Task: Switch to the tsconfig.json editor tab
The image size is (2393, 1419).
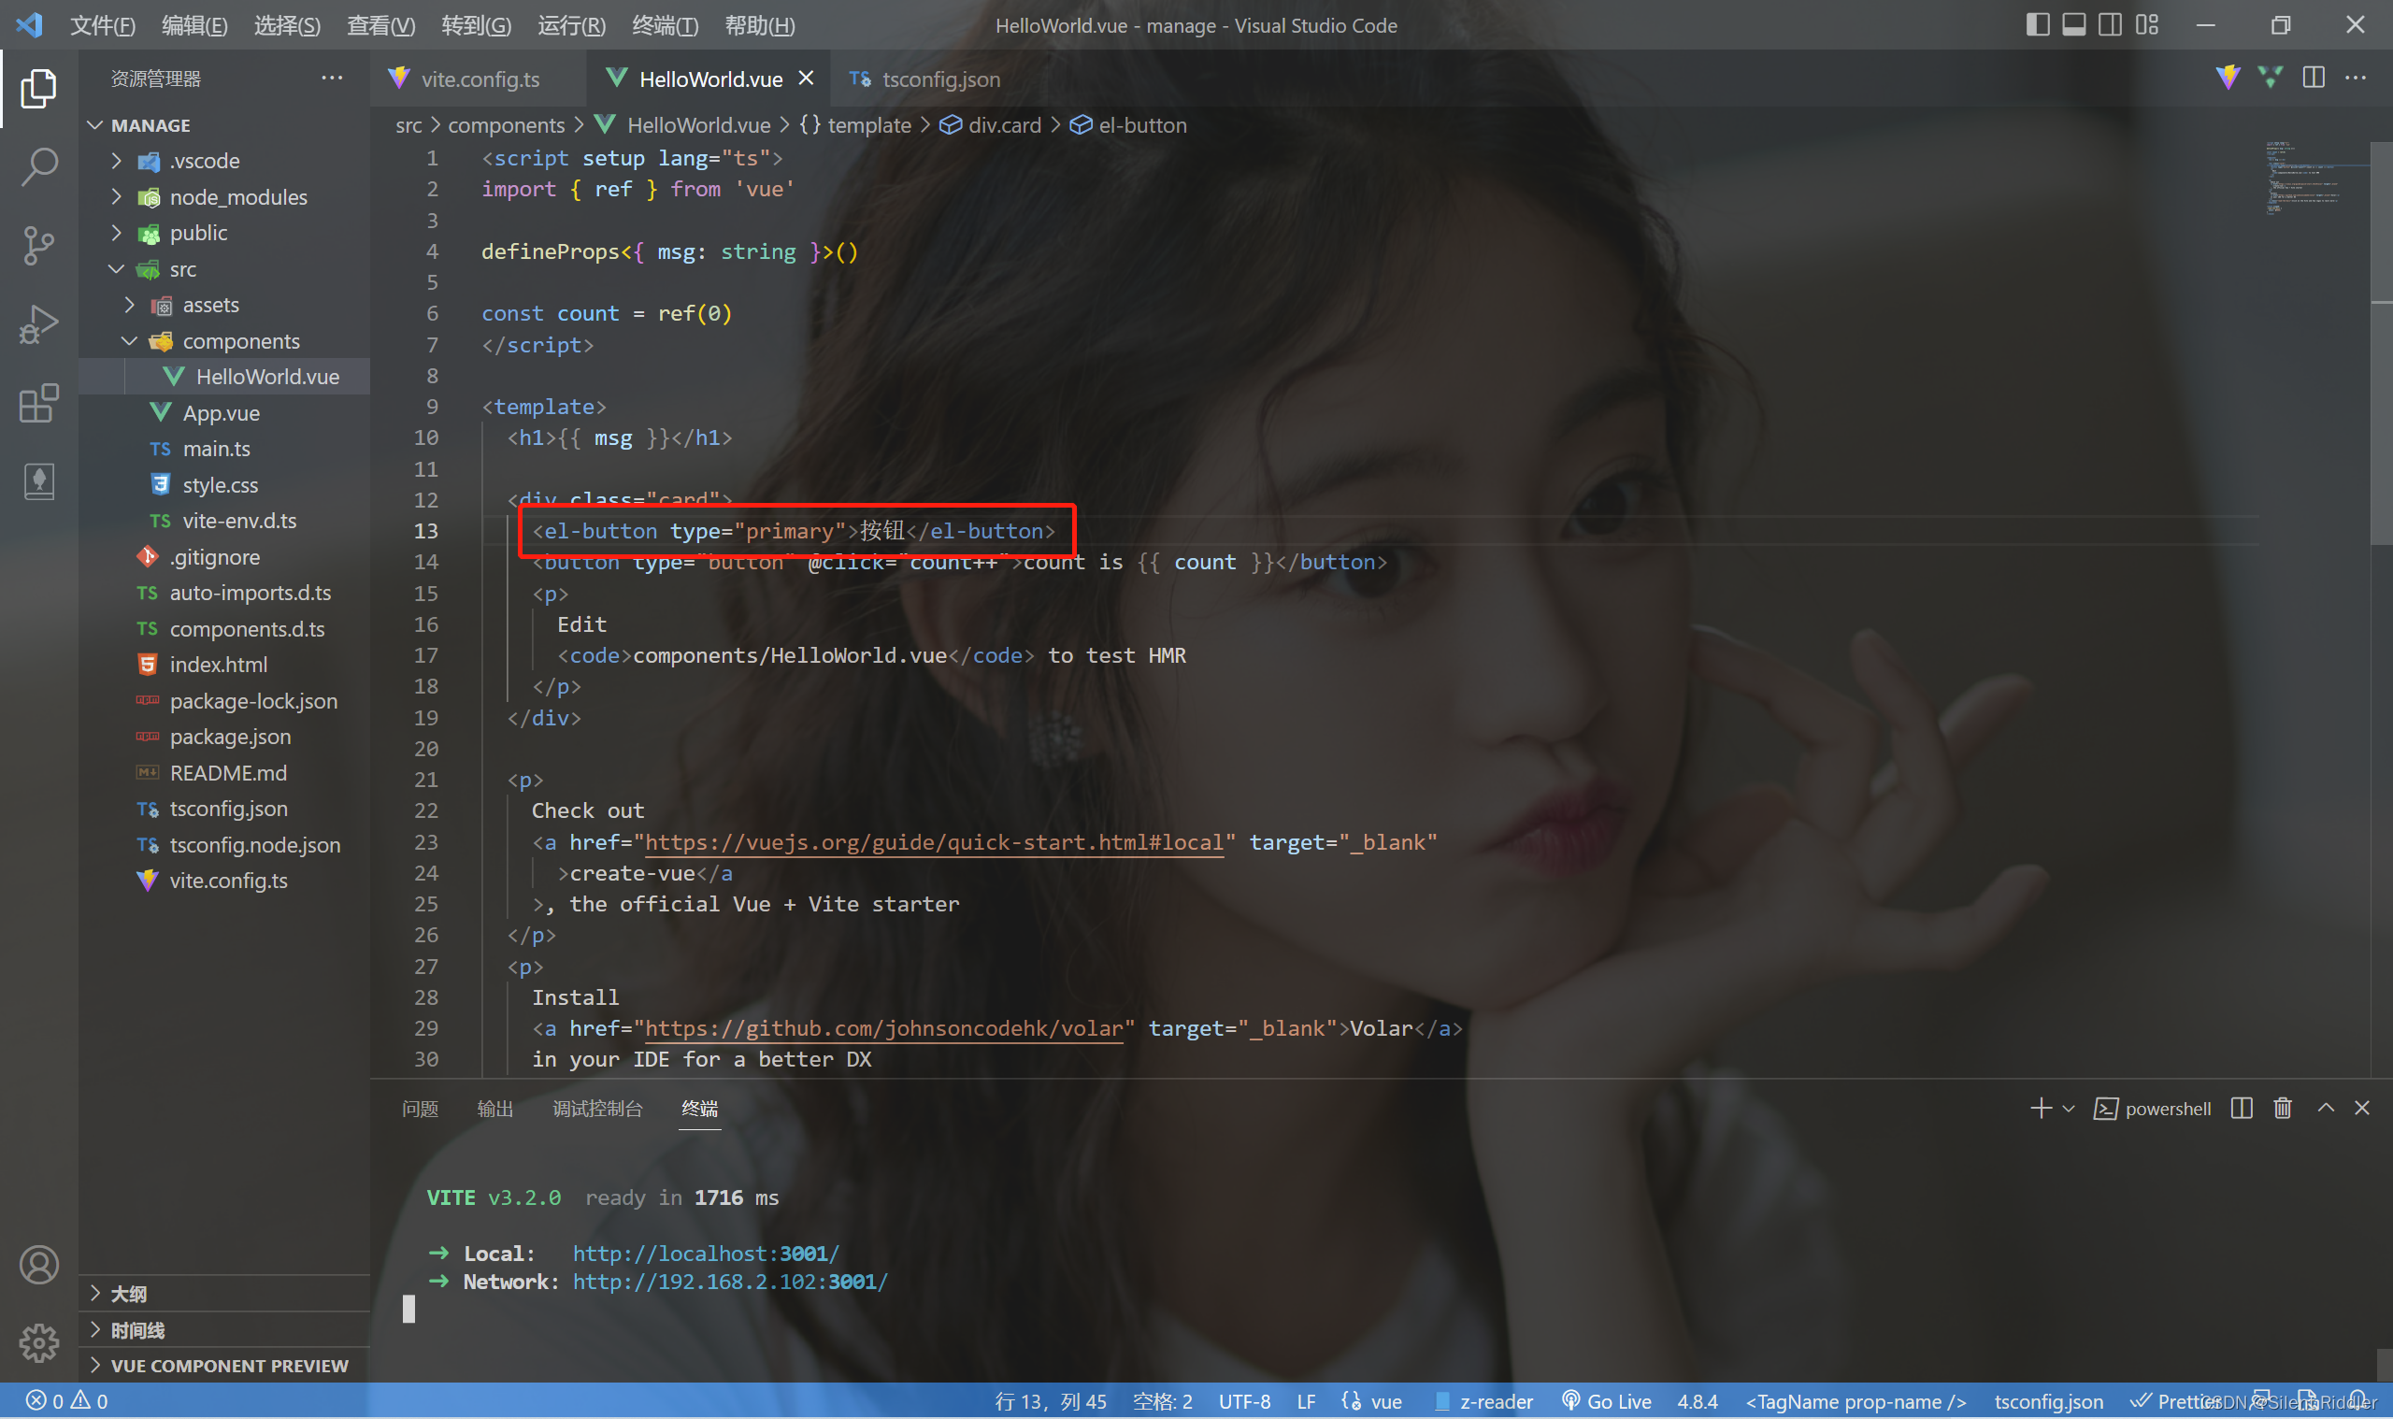Action: (925, 79)
